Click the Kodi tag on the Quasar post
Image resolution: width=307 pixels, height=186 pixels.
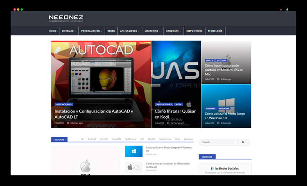[178, 104]
